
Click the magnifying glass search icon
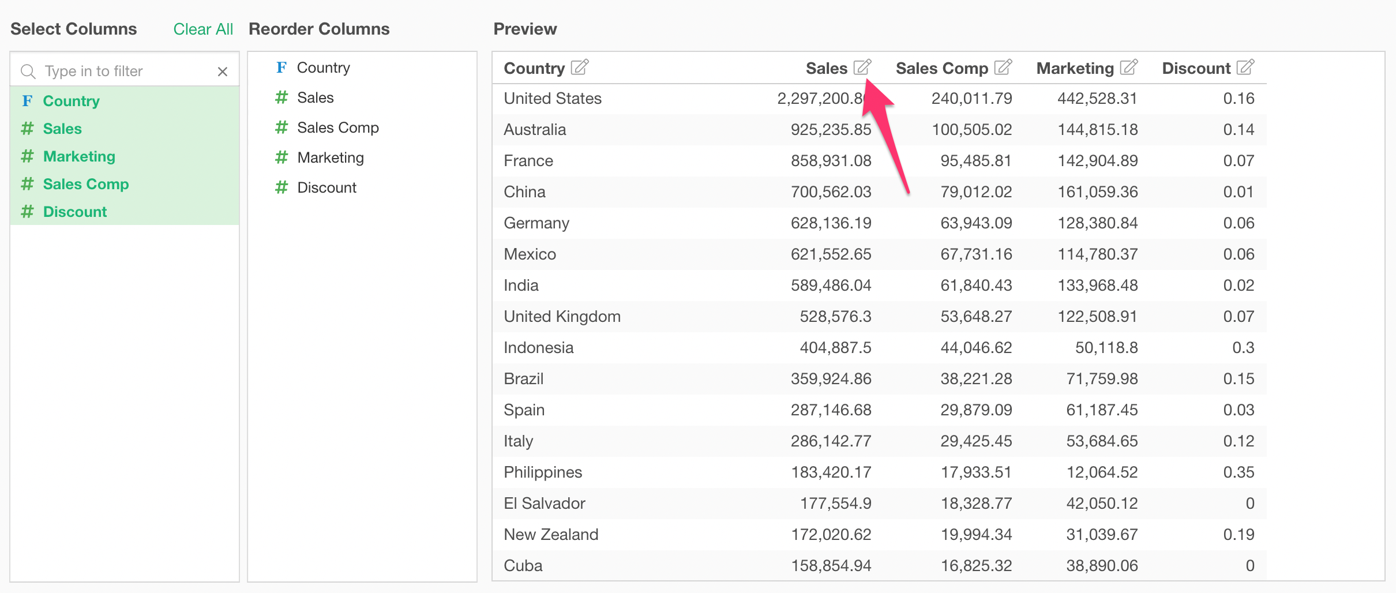click(x=28, y=70)
